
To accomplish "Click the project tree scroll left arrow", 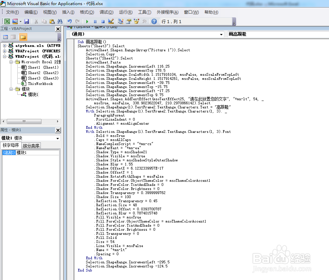I will coord(3,121).
